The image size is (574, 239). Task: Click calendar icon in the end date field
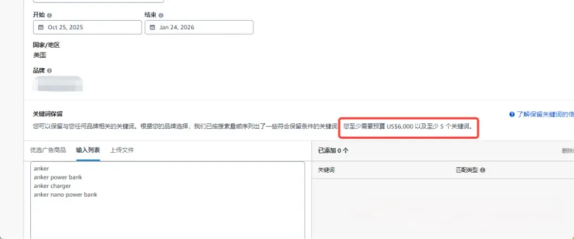tap(153, 28)
